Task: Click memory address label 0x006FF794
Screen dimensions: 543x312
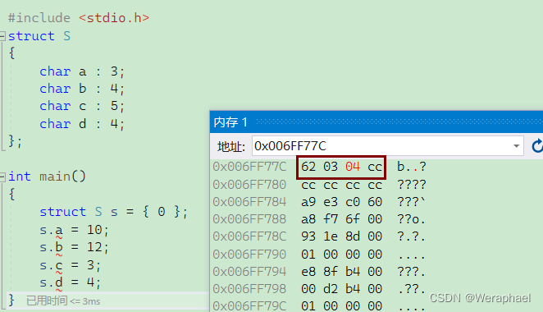Action: tap(249, 272)
